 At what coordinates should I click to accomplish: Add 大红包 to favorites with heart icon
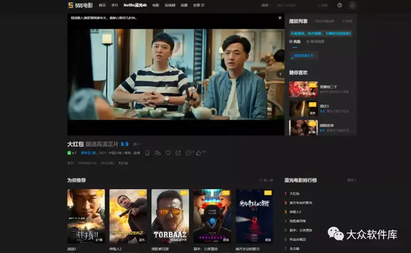tap(168, 153)
